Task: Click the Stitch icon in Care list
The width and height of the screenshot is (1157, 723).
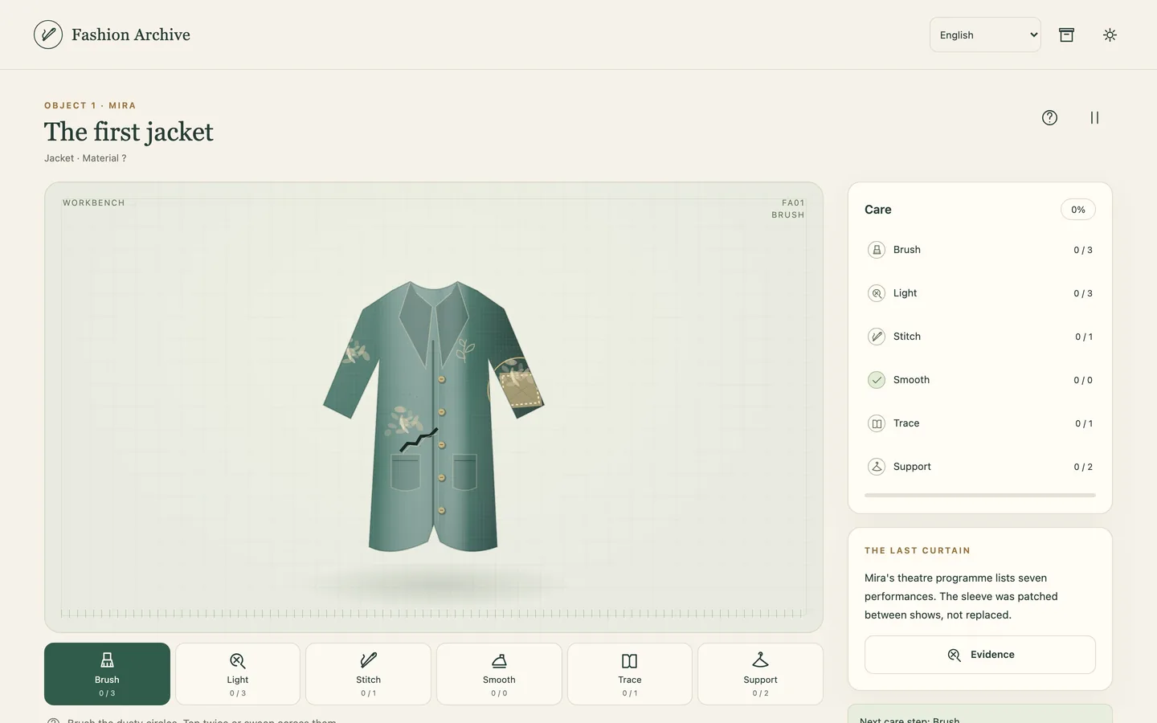Action: coord(877,337)
